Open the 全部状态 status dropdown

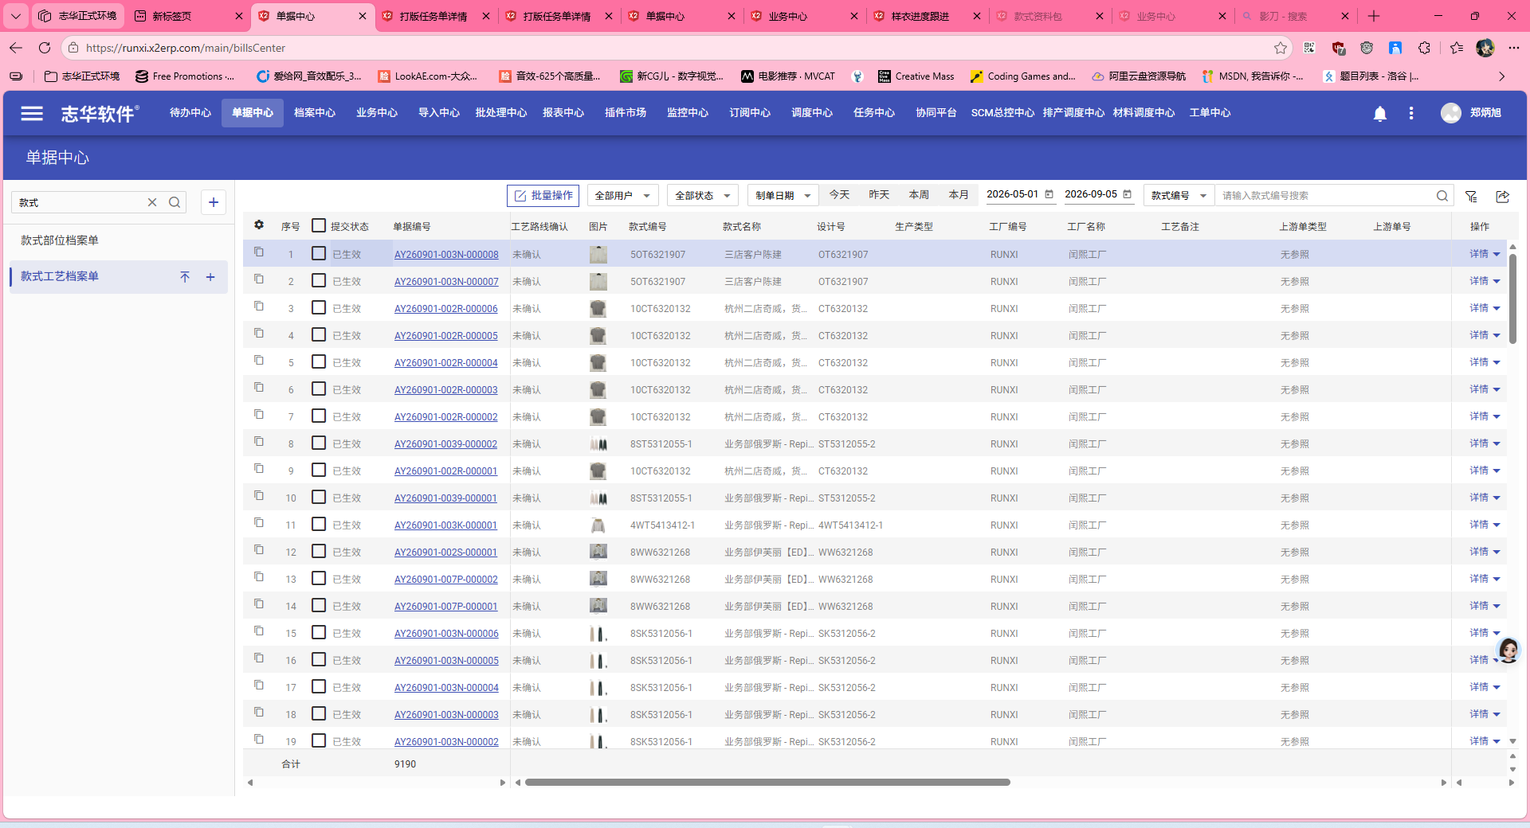(703, 196)
